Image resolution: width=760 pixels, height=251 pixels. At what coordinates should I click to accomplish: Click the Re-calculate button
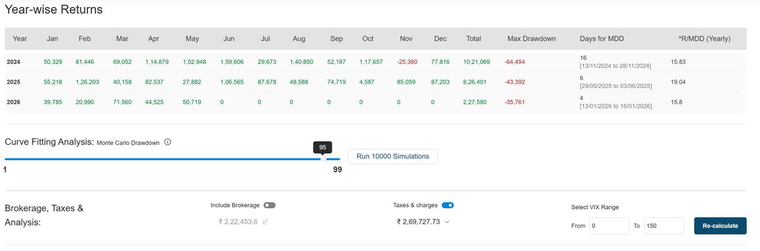(720, 226)
